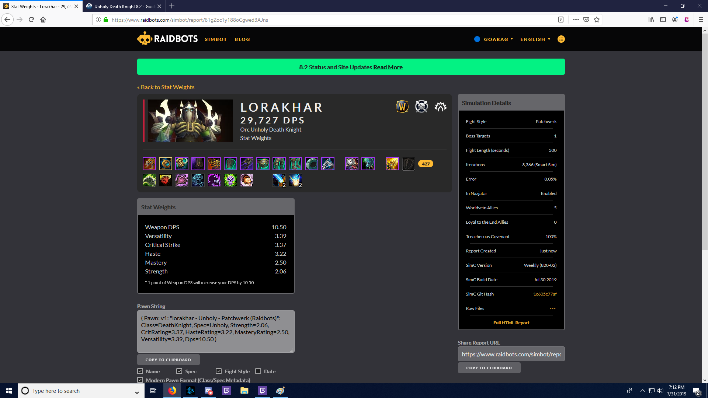Click Back to Stat Weights link
Image resolution: width=708 pixels, height=398 pixels.
[166, 87]
